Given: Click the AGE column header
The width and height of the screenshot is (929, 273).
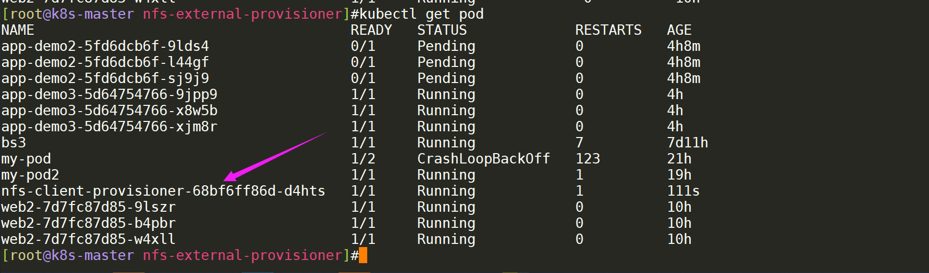Looking at the screenshot, I should coord(679,30).
